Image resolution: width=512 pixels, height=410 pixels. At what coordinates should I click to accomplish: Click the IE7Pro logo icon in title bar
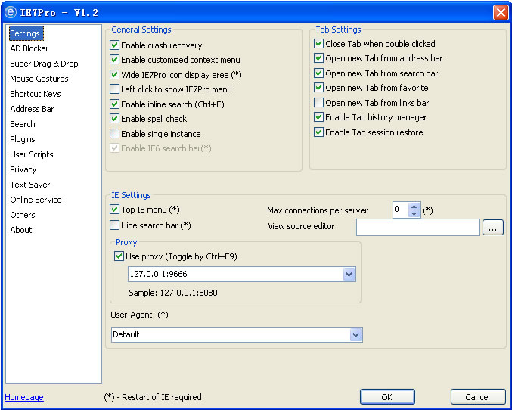coord(10,12)
